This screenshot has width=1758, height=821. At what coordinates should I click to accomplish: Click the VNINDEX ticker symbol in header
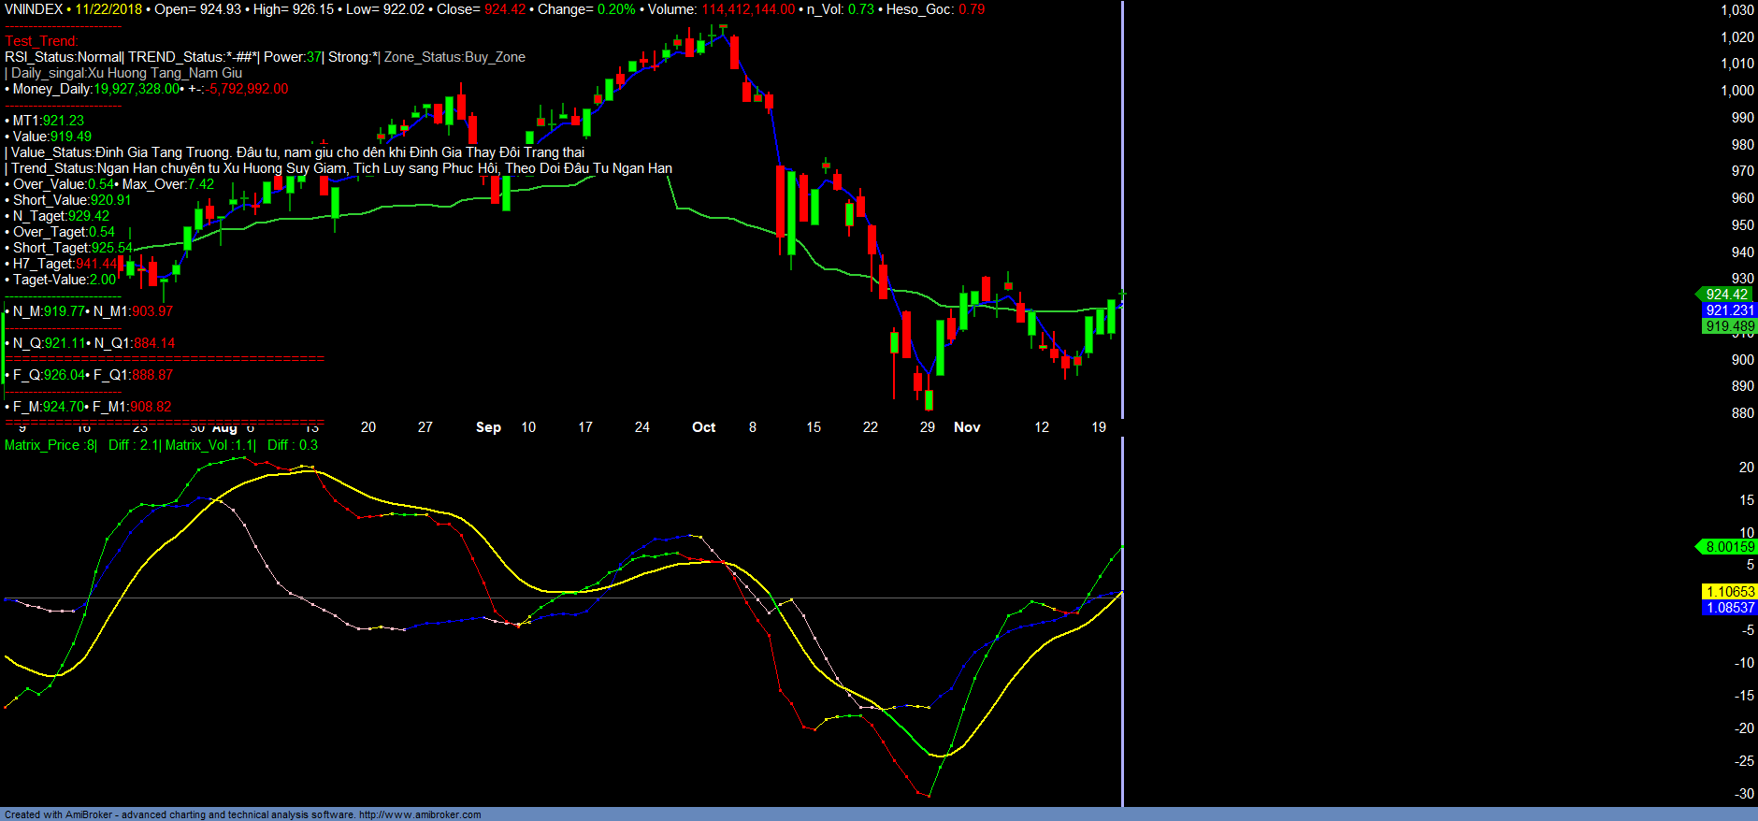tap(34, 9)
